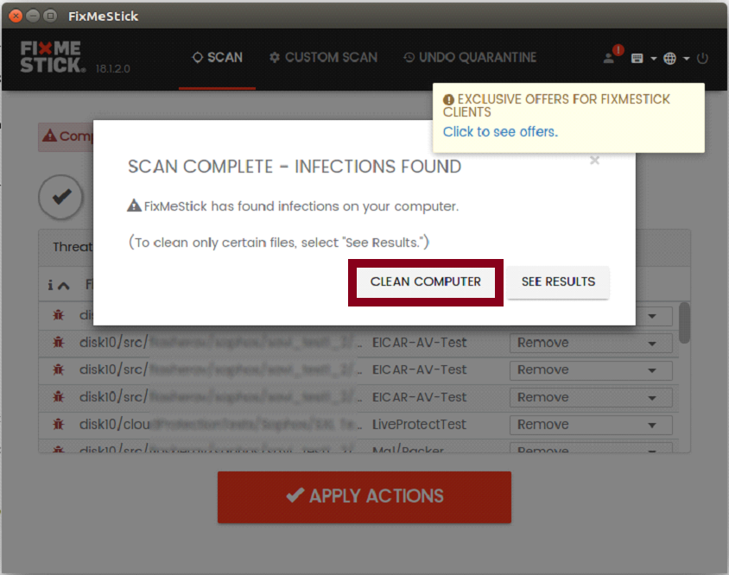Open the keyboard layout dropdown
This screenshot has height=575, width=729.
(643, 59)
